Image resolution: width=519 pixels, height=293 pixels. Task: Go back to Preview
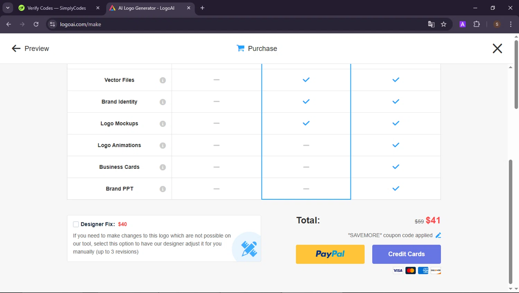(30, 48)
